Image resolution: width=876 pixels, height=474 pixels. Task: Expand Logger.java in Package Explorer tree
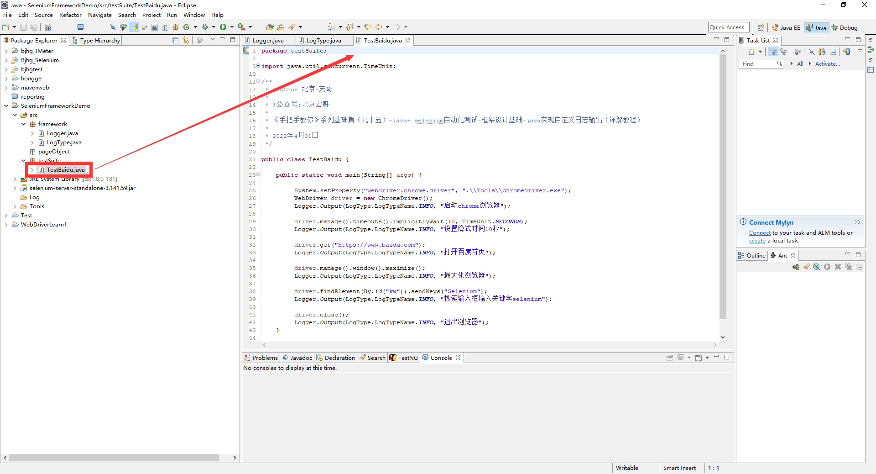point(32,133)
